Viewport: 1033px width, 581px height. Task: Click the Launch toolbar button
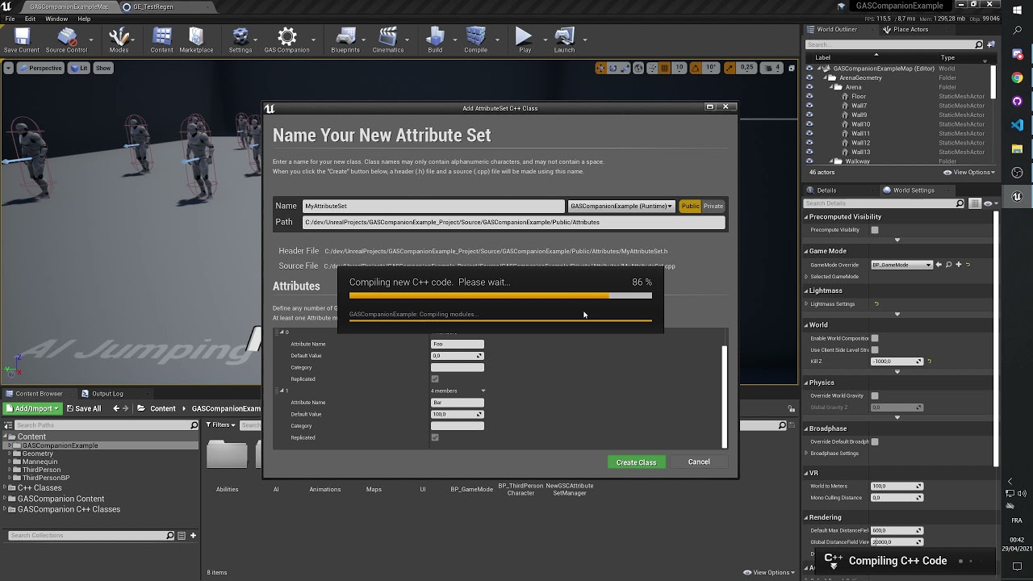click(564, 40)
